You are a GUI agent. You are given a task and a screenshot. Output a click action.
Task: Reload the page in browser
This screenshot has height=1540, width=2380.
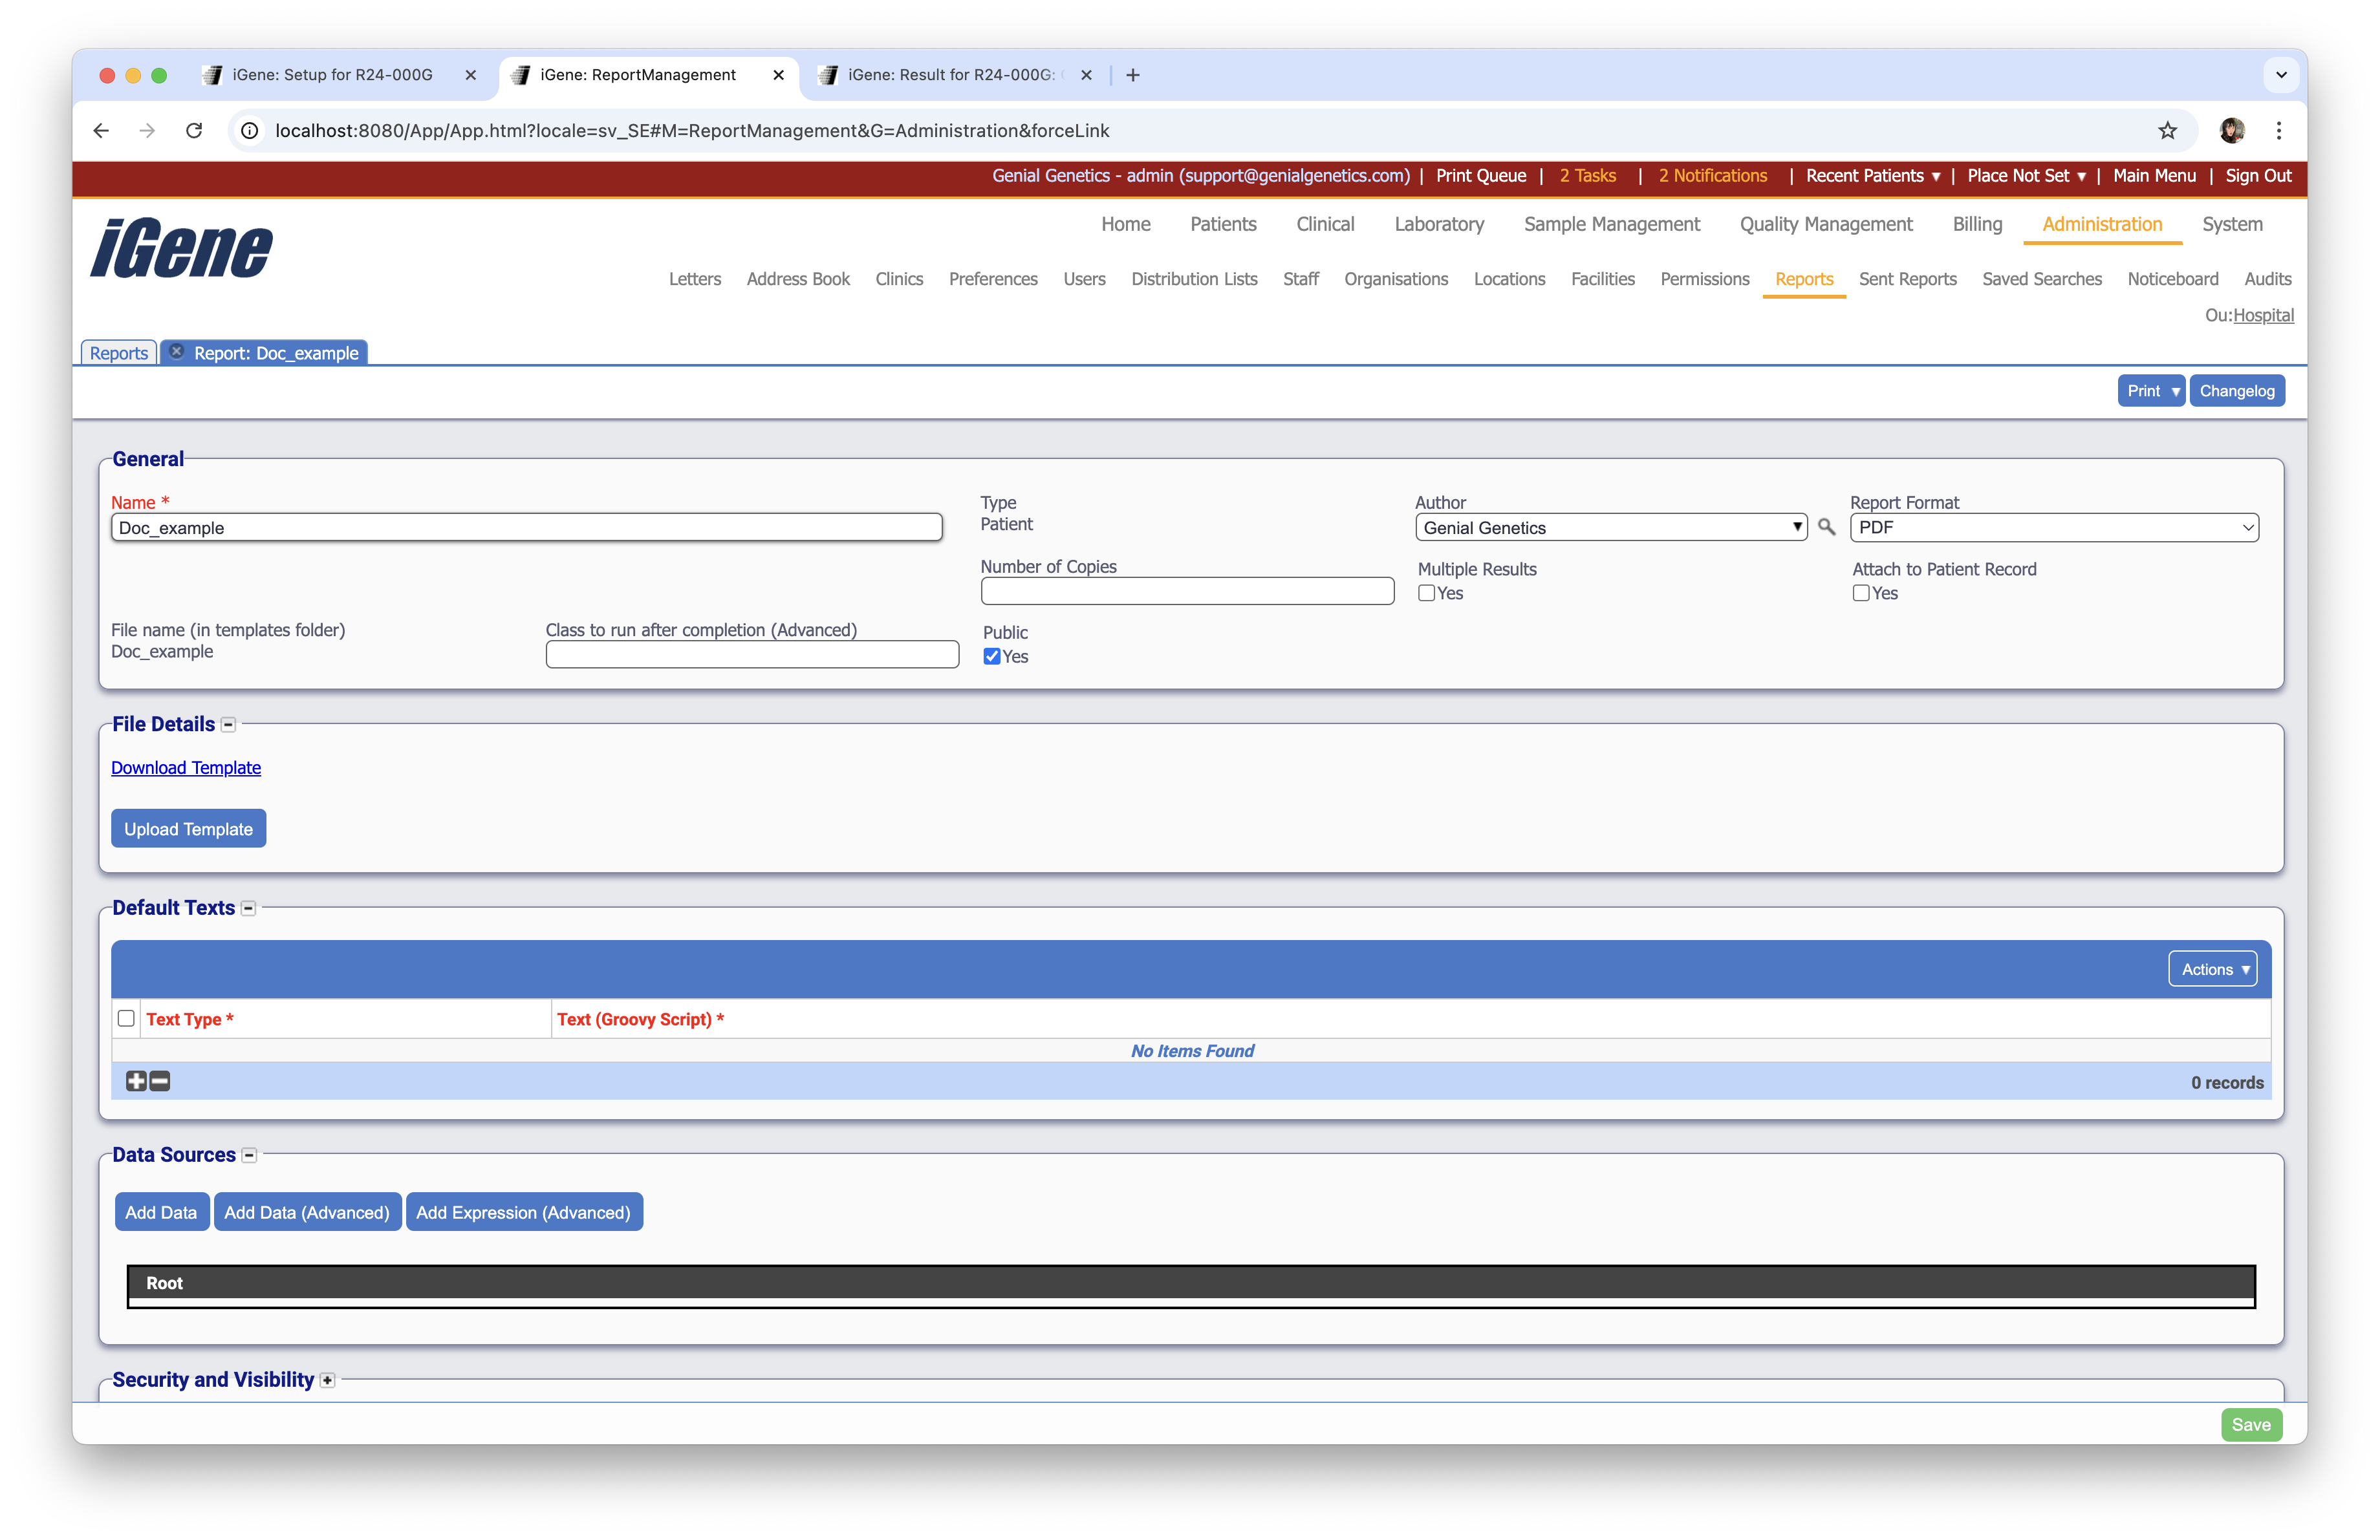[x=194, y=131]
